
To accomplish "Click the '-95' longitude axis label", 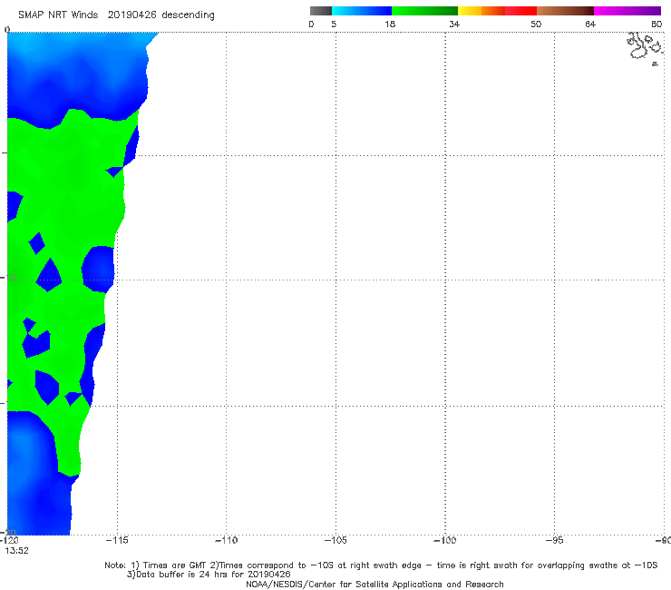I will (554, 540).
